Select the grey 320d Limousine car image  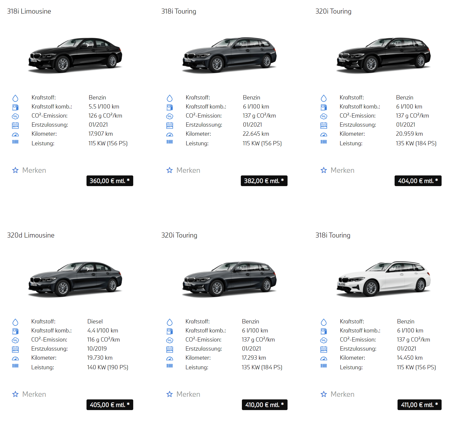pyautogui.click(x=75, y=279)
